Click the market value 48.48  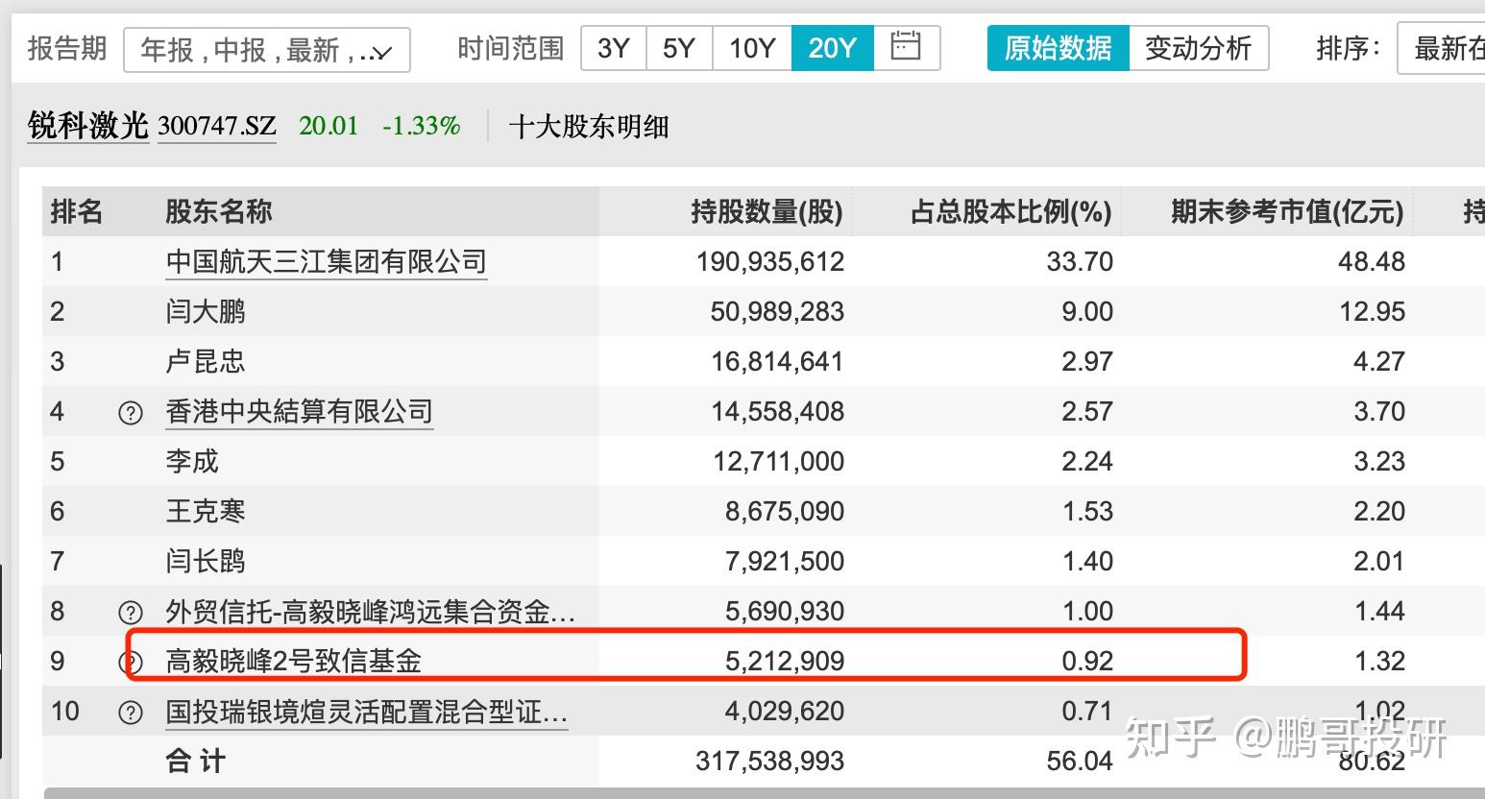coord(1372,261)
